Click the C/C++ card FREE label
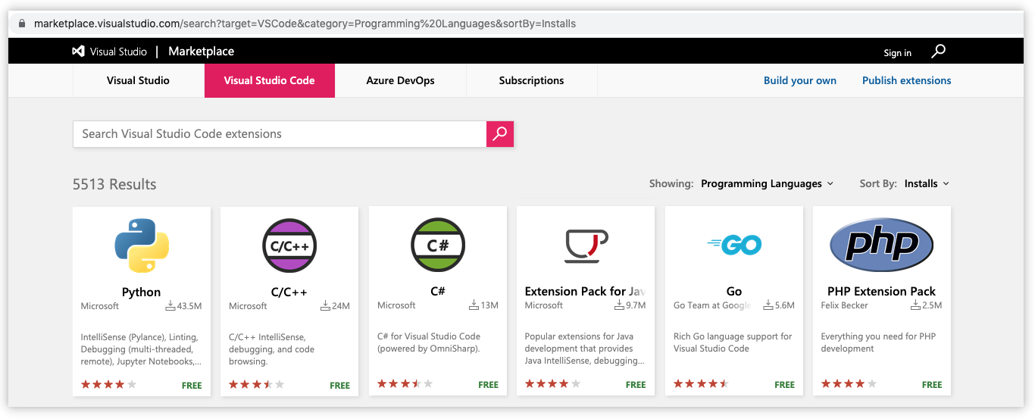The image size is (1035, 419). click(340, 386)
